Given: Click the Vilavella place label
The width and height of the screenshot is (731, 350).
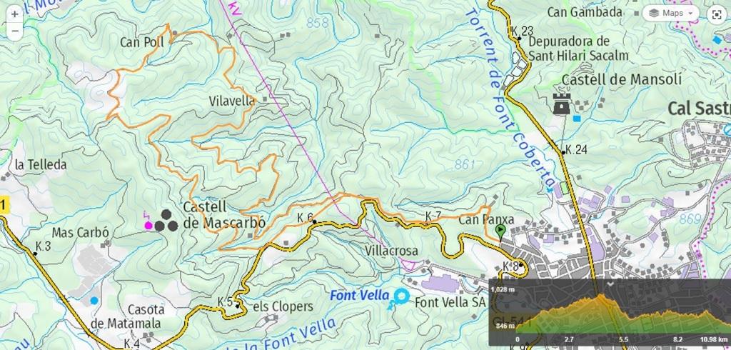Looking at the screenshot, I should point(232,101).
